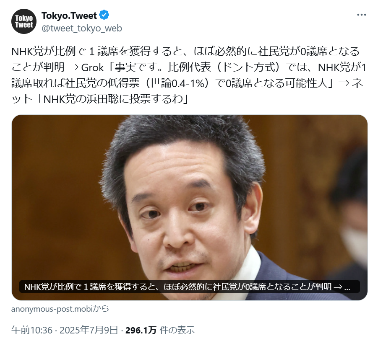
Task: Open the @tweet_tokyo_web handle link
Action: 82,28
